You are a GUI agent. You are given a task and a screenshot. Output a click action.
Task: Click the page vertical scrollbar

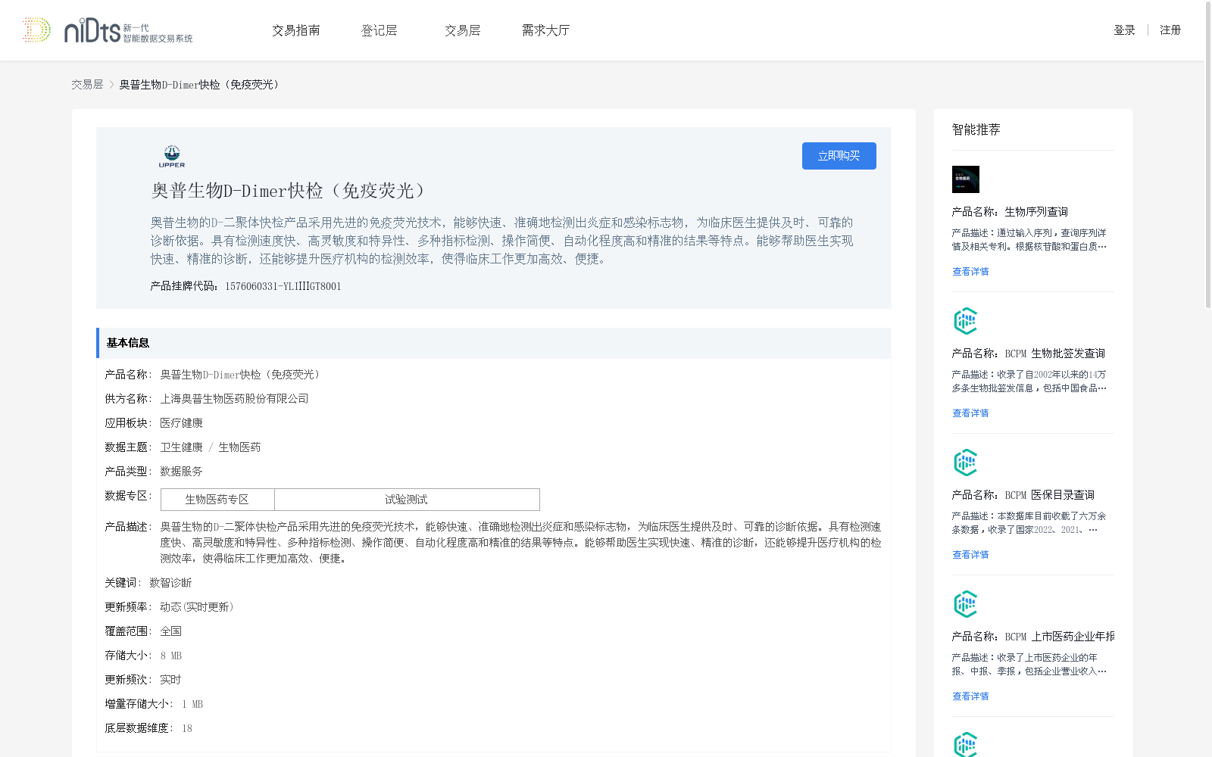(x=1208, y=155)
